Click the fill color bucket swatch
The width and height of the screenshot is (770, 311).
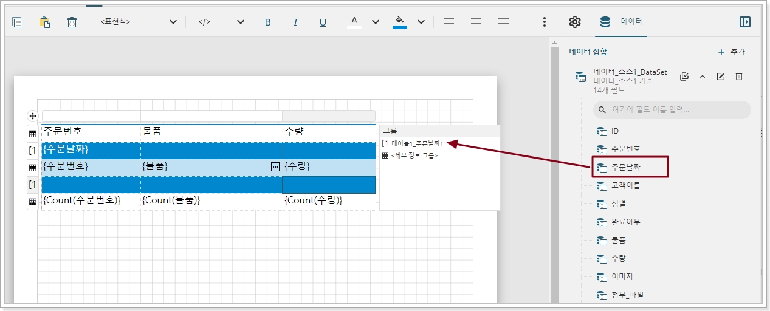(399, 22)
